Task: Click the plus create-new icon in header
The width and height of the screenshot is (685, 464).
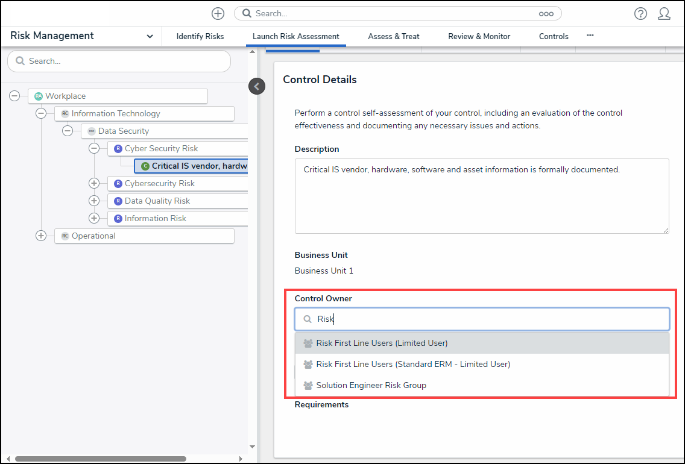Action: (218, 13)
